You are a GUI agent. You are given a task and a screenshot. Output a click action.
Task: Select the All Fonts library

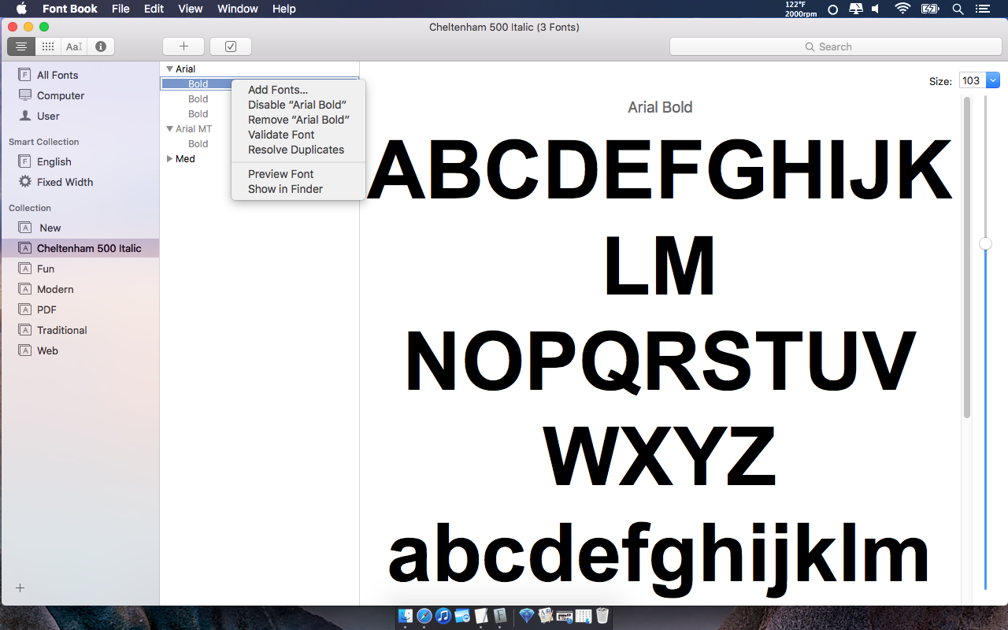(x=80, y=75)
